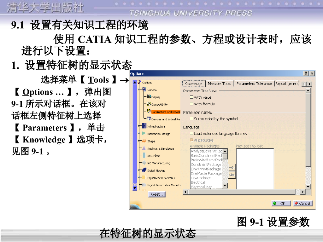Click the Parameters and Measure icon
Viewport: 323px width, 242px height.
(x=149, y=111)
